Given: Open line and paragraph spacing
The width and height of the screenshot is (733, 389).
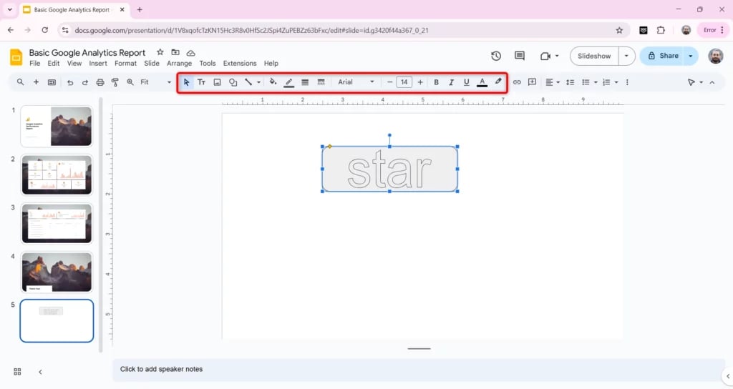Looking at the screenshot, I should tap(571, 82).
